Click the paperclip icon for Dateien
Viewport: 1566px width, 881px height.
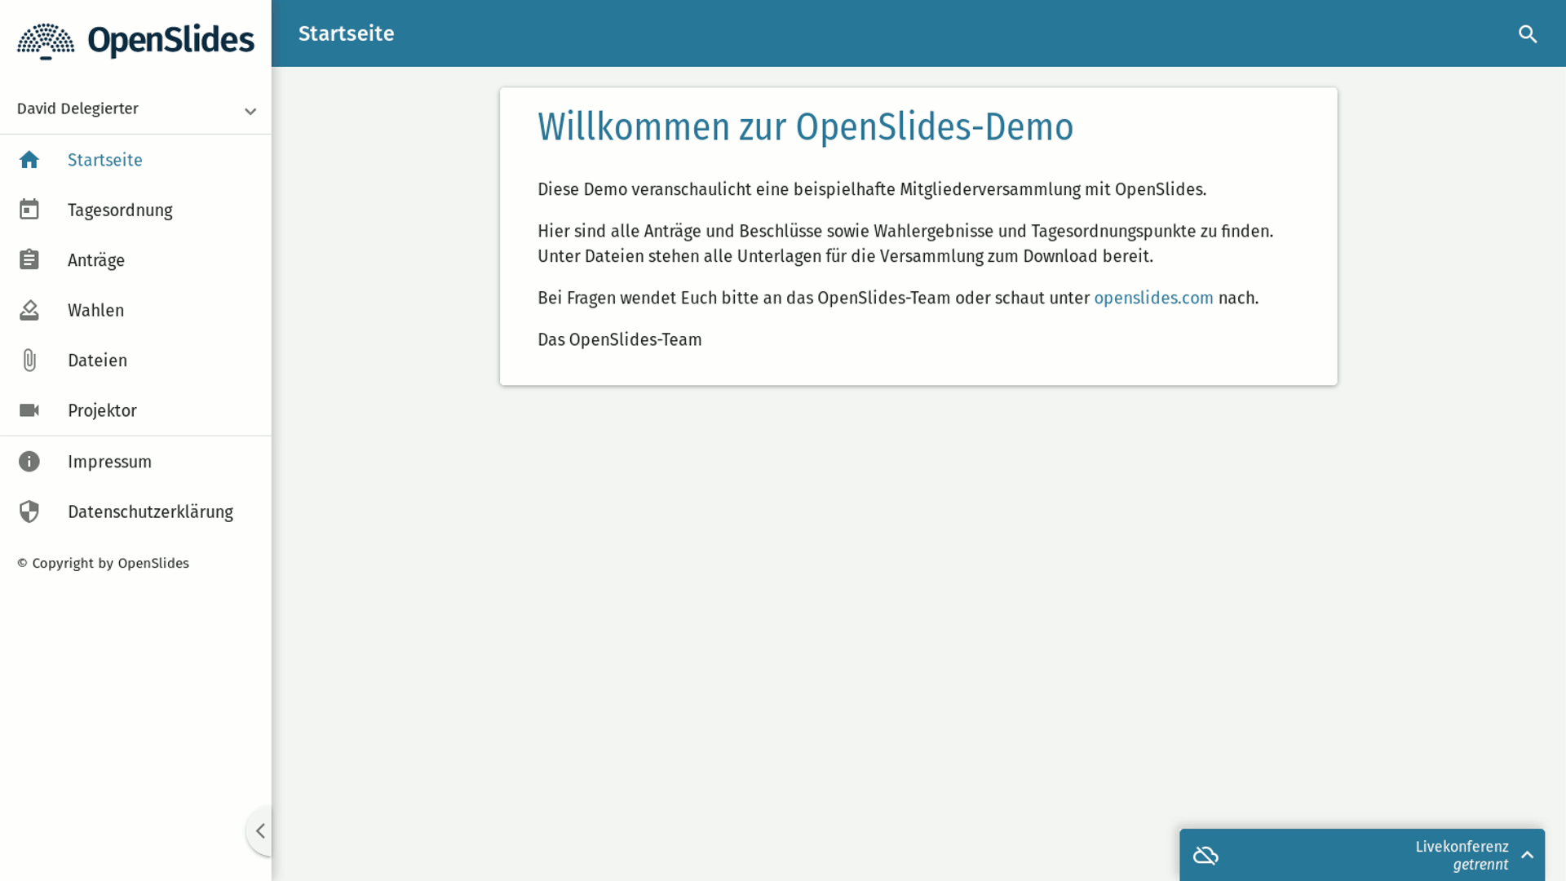tap(29, 361)
